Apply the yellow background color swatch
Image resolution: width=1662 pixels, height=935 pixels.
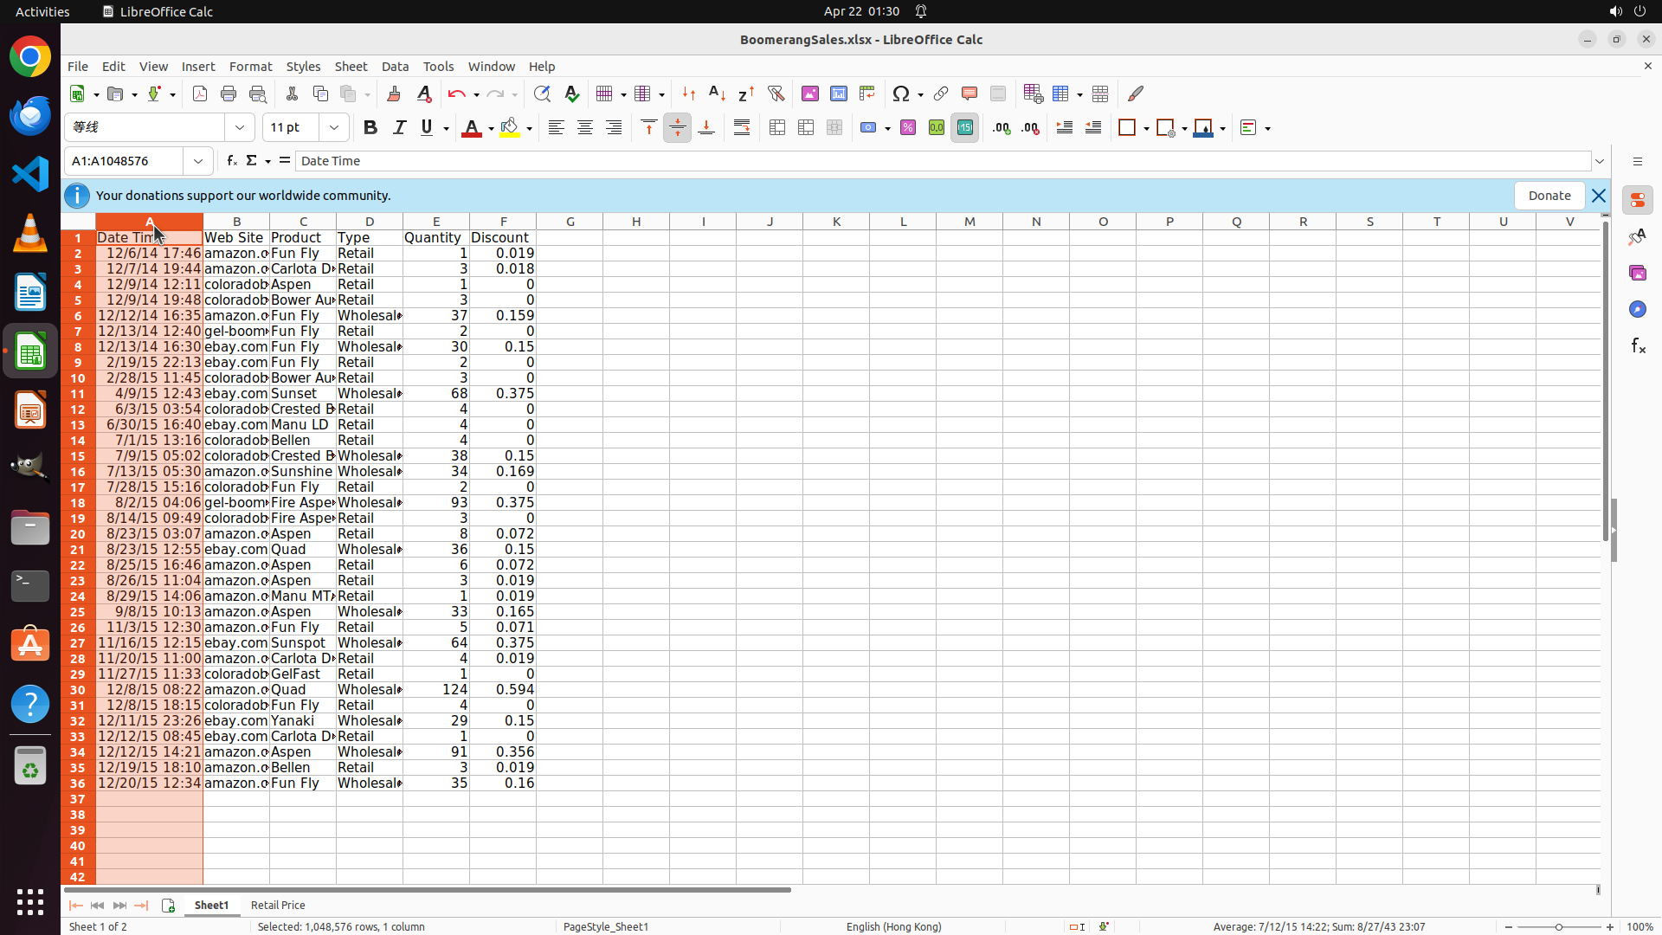(510, 128)
